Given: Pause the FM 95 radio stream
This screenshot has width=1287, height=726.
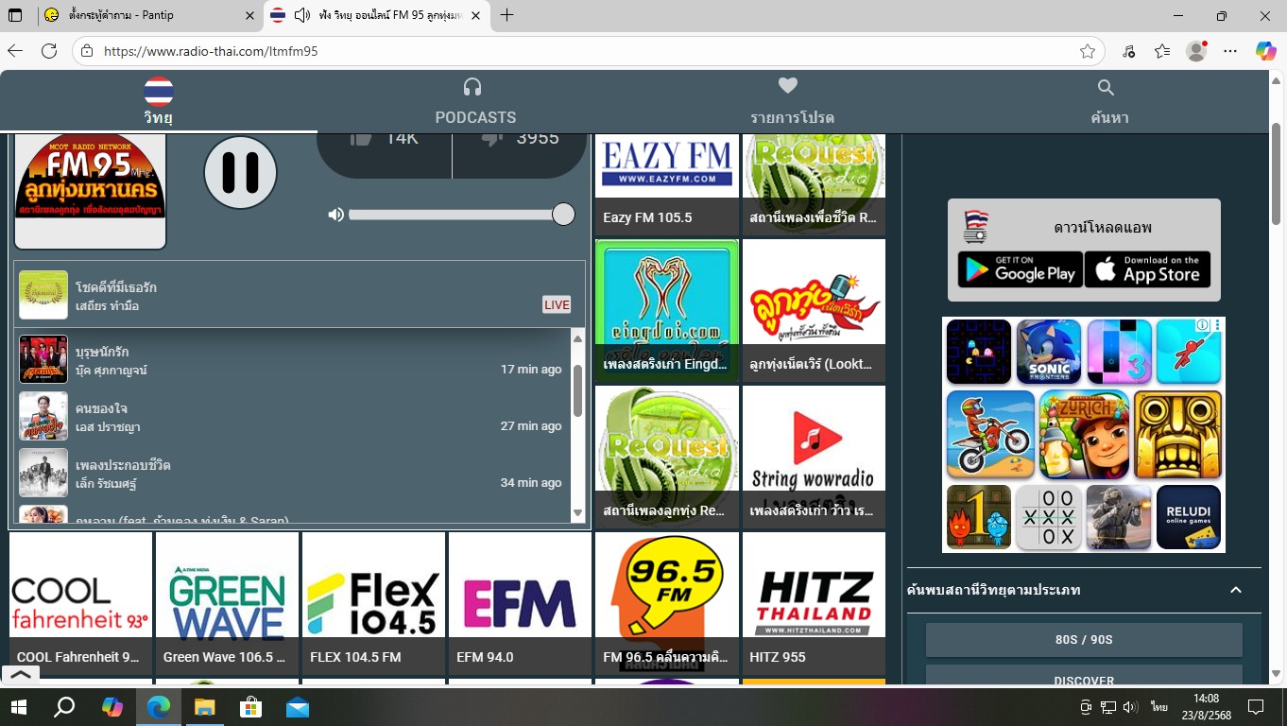Looking at the screenshot, I should [240, 172].
